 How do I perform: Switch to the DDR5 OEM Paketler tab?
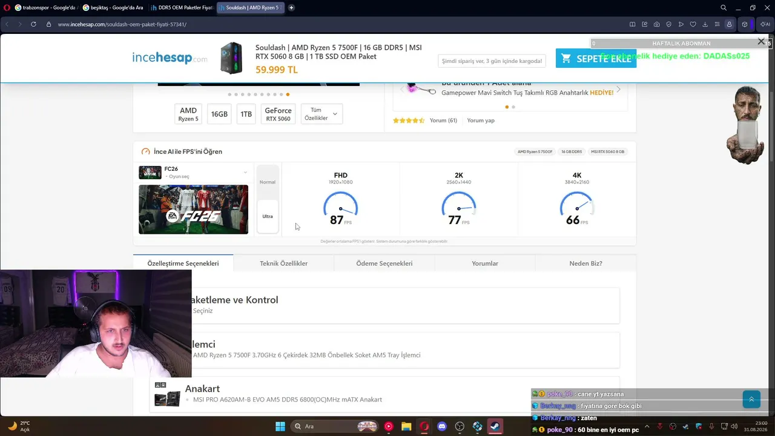[x=182, y=8]
